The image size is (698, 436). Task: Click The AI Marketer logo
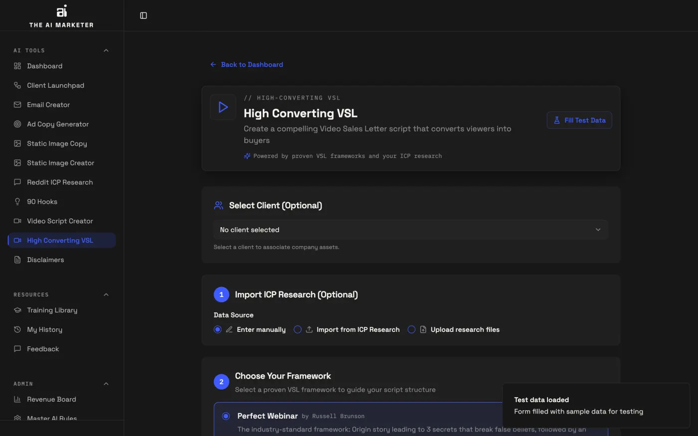[61, 16]
